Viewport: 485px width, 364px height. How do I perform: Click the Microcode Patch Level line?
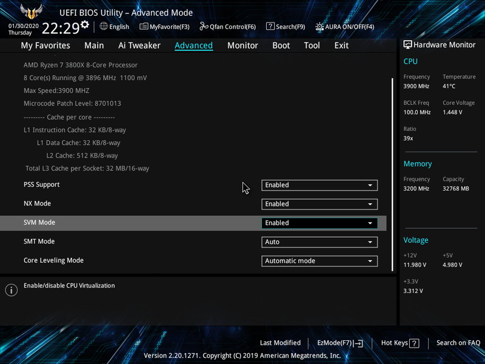(x=72, y=103)
